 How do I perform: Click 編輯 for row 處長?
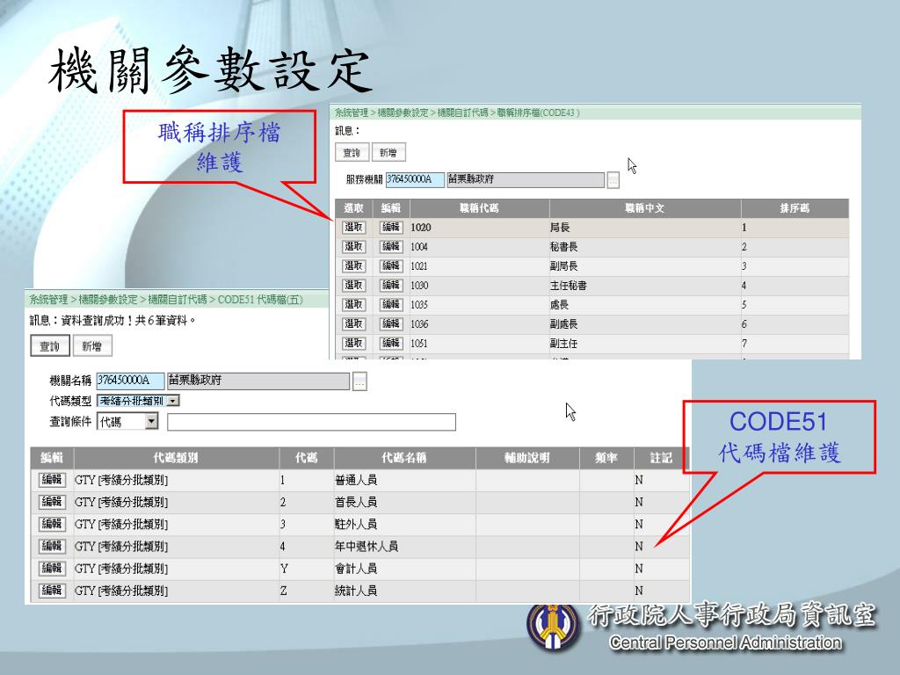tap(391, 305)
